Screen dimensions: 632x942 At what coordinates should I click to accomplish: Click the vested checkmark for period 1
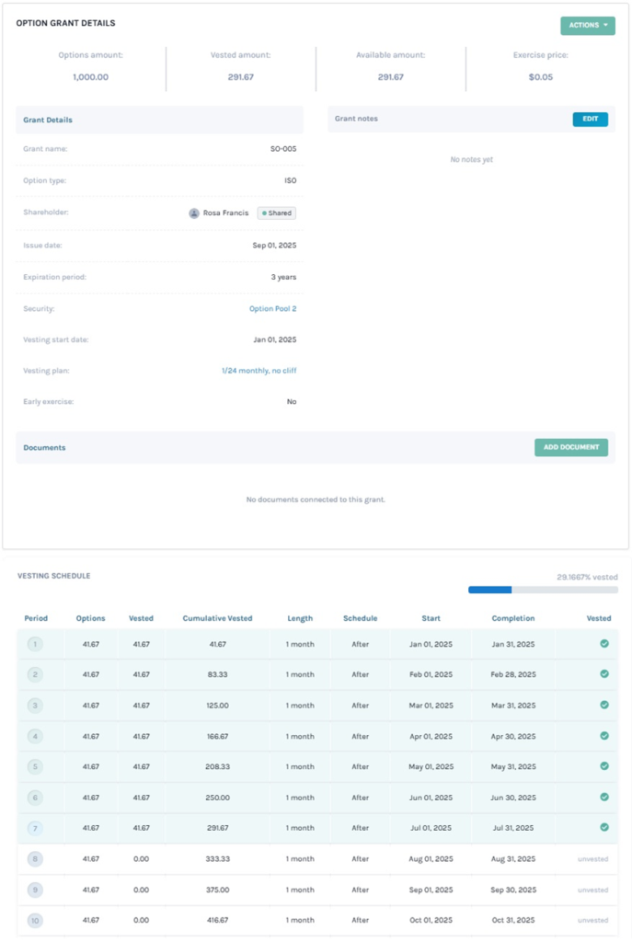tap(604, 644)
